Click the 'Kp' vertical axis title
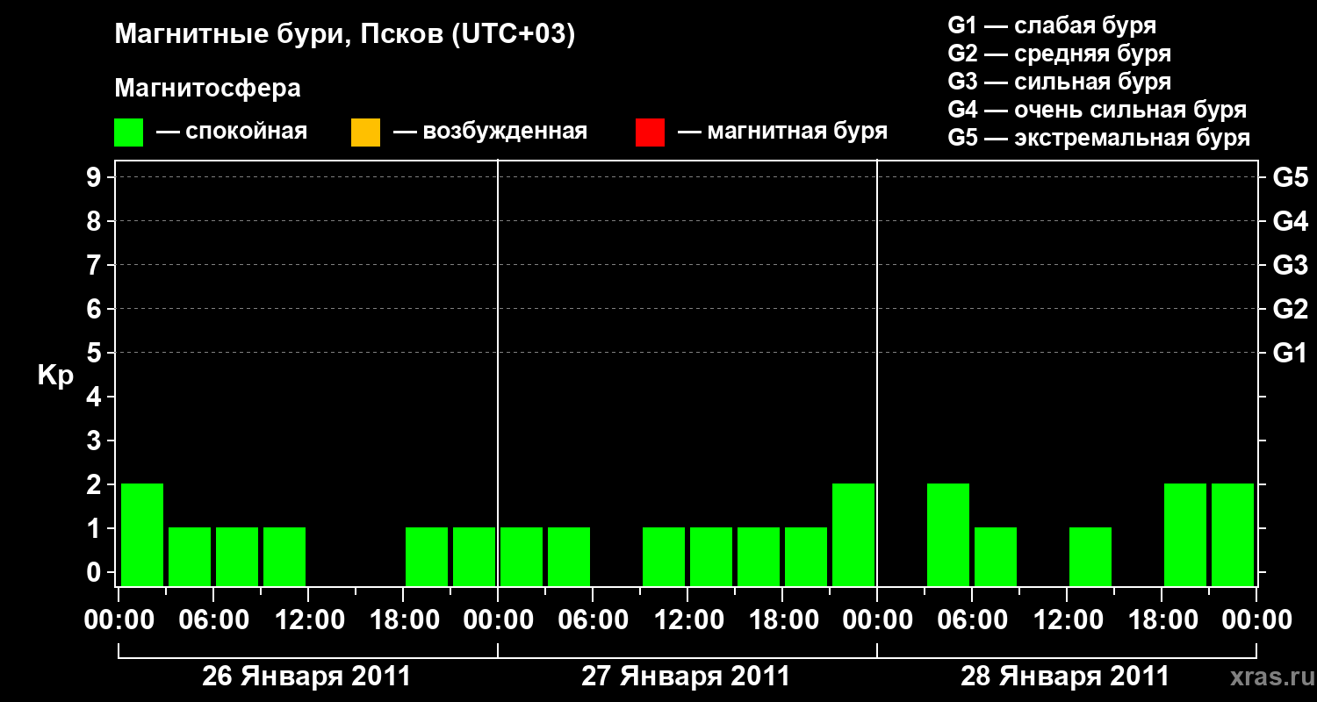 pyautogui.click(x=55, y=376)
